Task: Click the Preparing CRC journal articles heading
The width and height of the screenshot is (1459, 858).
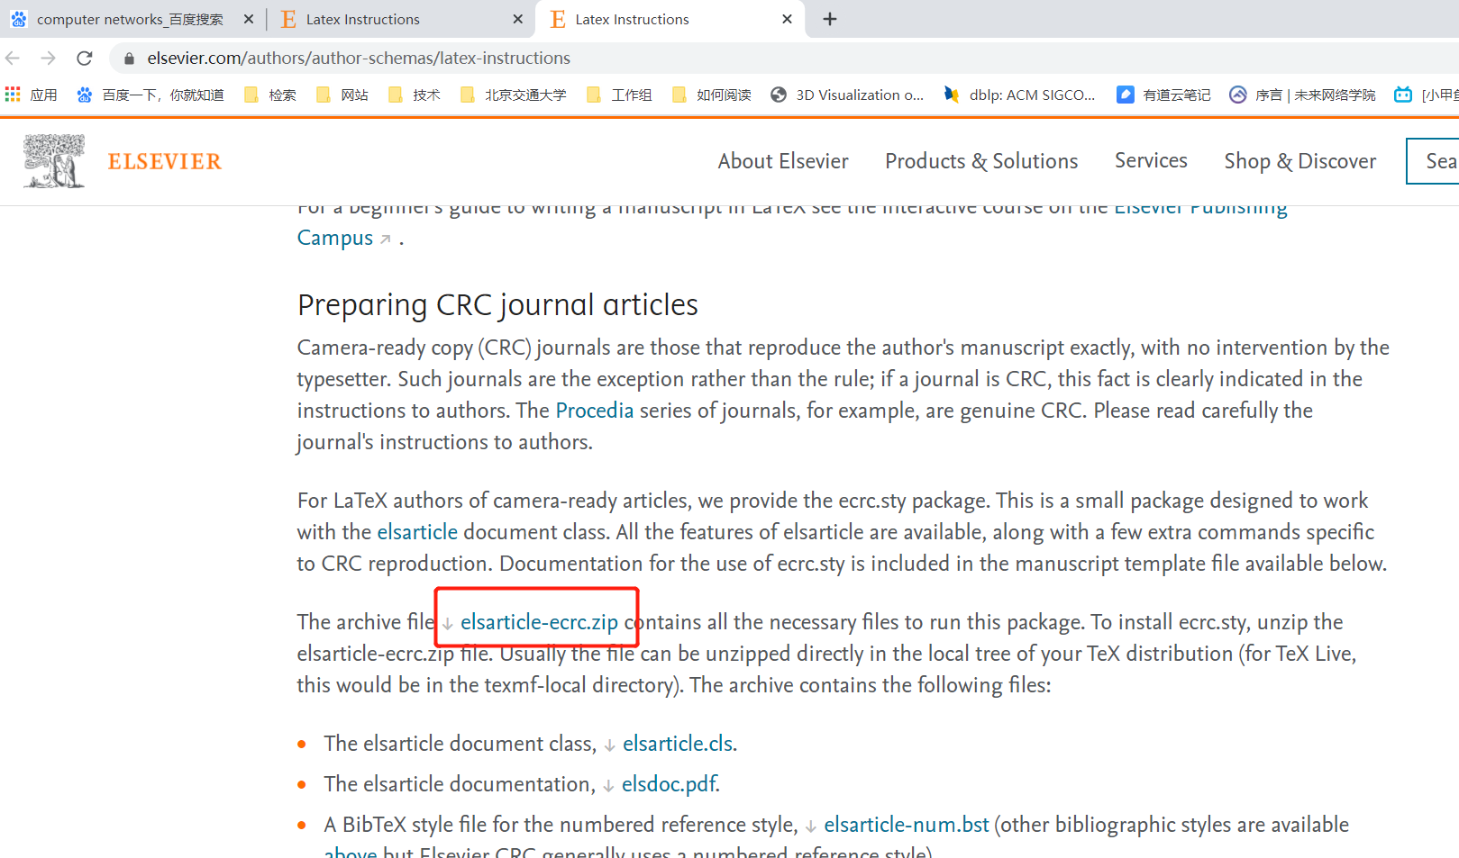Action: click(x=497, y=305)
